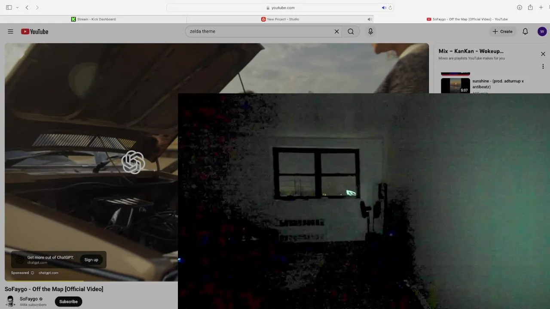The image size is (550, 309).
Task: Open the YouTube hamburger guide menu
Action: point(10,31)
